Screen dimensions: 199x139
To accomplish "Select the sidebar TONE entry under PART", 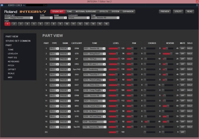I will coord(11,50).
